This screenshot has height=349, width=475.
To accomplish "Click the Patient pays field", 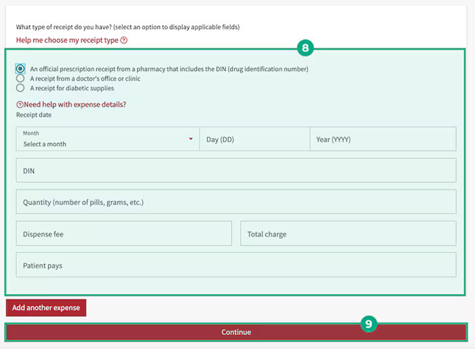I will coord(236,265).
